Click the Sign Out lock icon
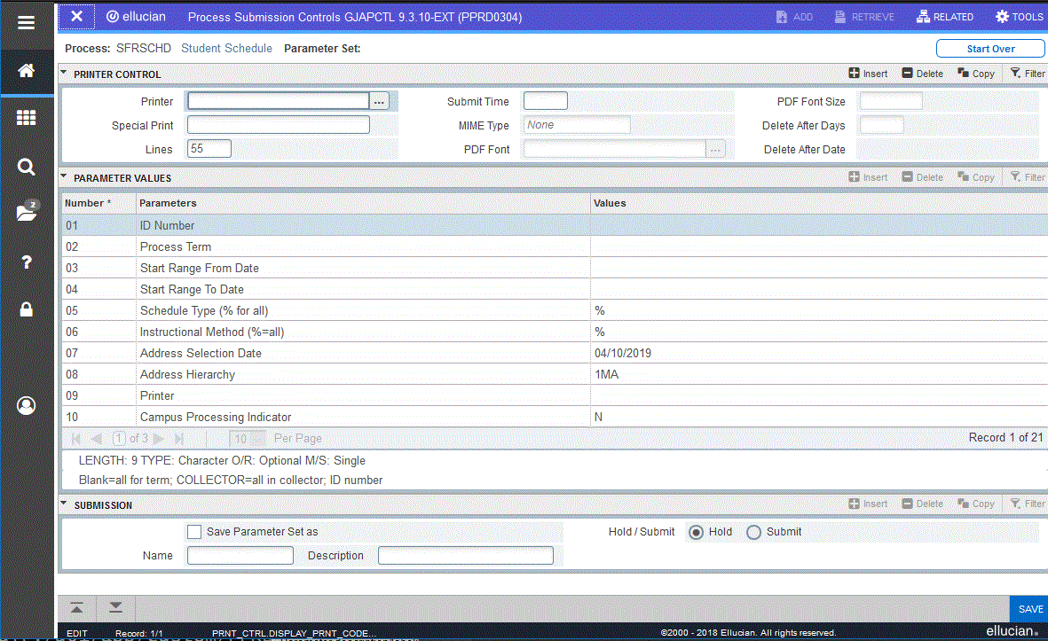Image resolution: width=1048 pixels, height=641 pixels. (26, 309)
